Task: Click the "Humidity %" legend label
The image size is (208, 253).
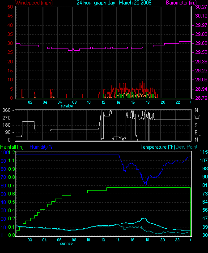Action: point(41,147)
